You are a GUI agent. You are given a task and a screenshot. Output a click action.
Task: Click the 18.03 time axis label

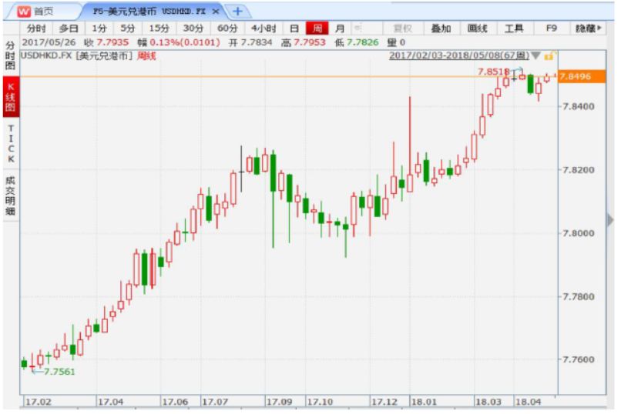[x=488, y=402]
